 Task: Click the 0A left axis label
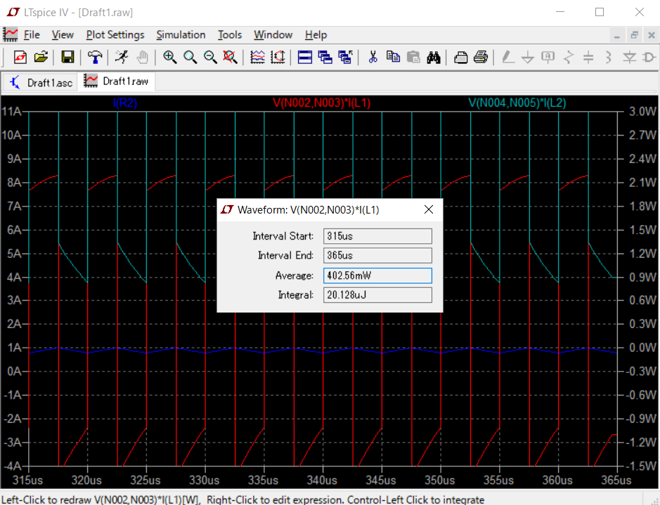point(14,372)
